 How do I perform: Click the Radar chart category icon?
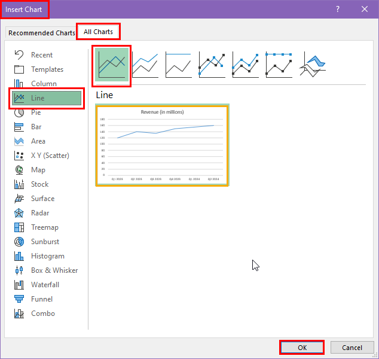point(19,213)
